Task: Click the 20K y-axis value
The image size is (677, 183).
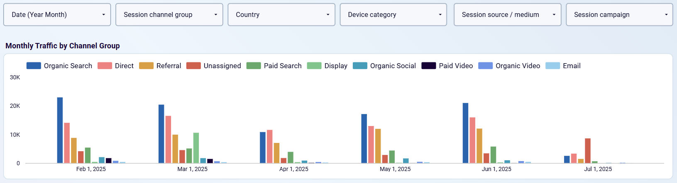Action: (x=15, y=106)
